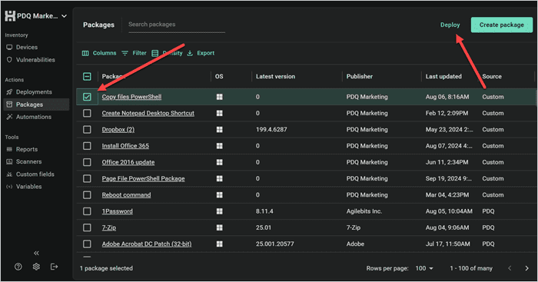The image size is (538, 282).
Task: Click the Export button
Action: click(201, 53)
